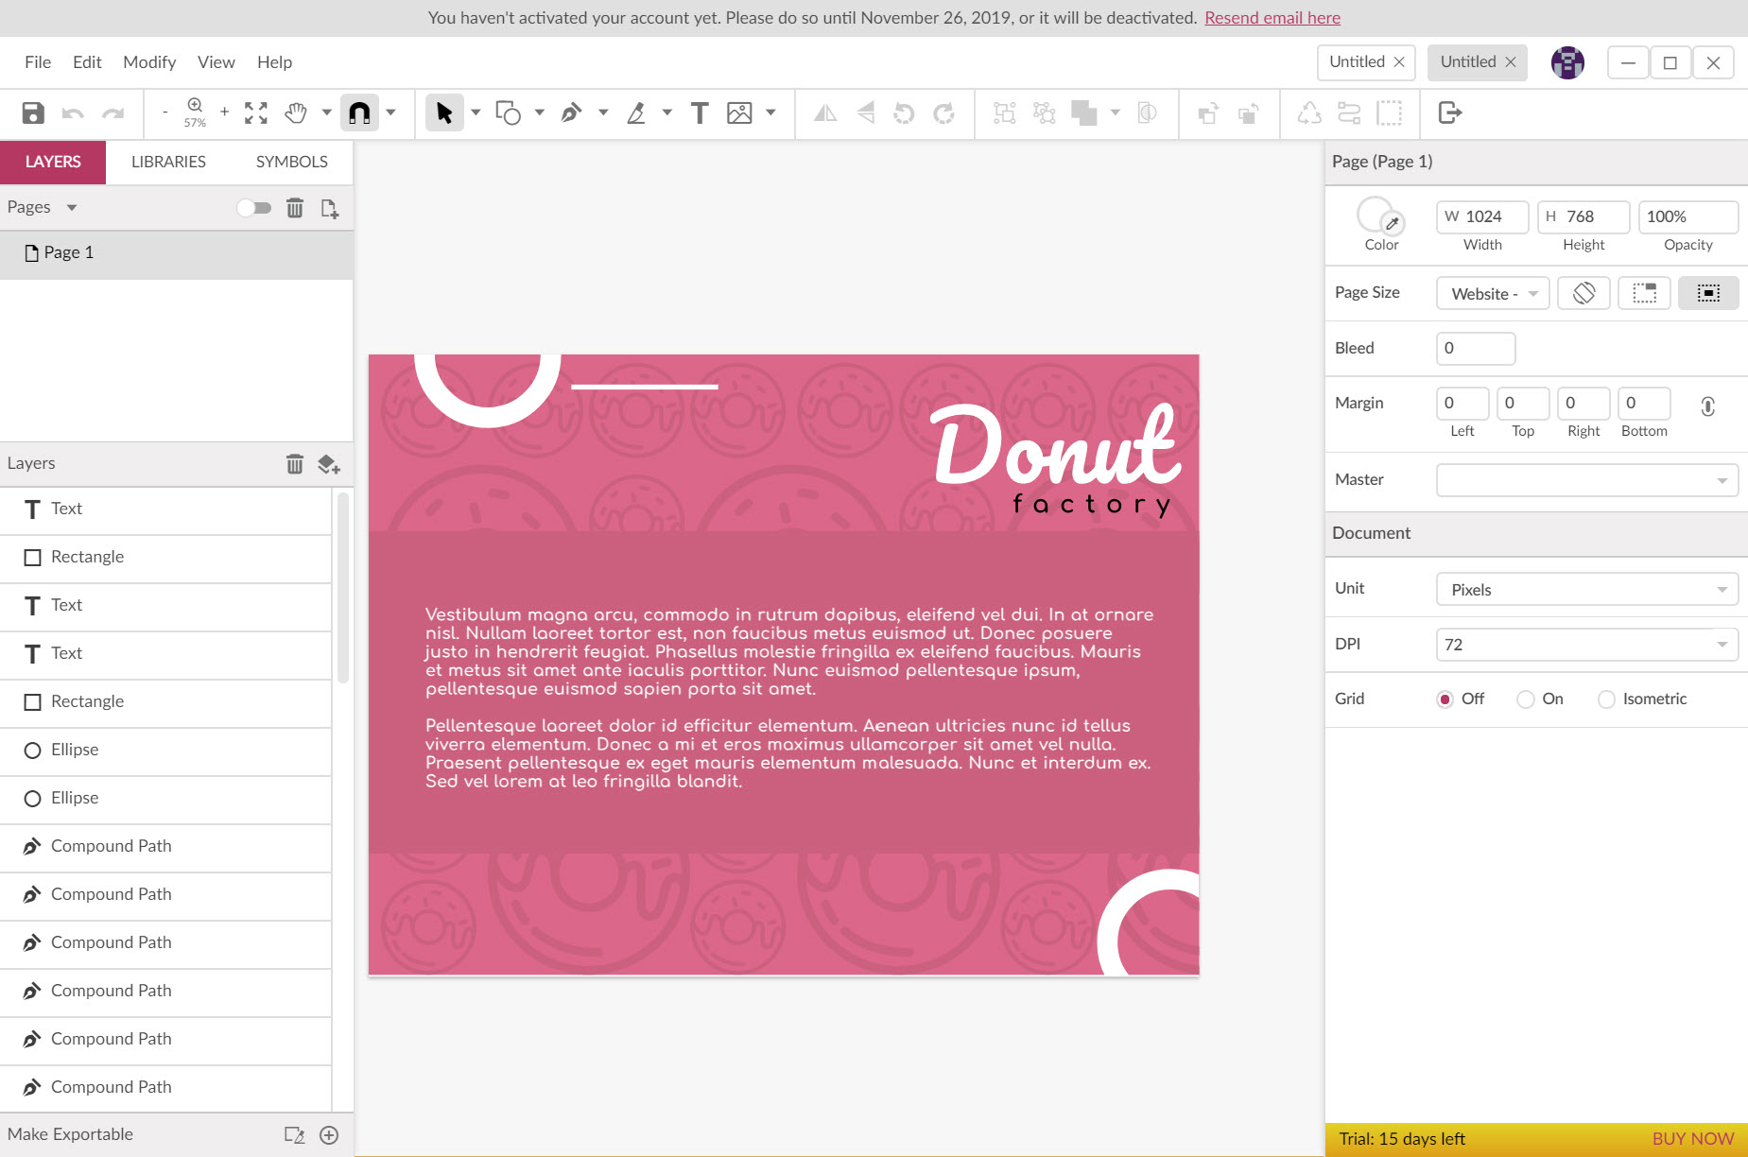Select the Pointer arrow tool
This screenshot has height=1157, width=1748.
point(443,113)
